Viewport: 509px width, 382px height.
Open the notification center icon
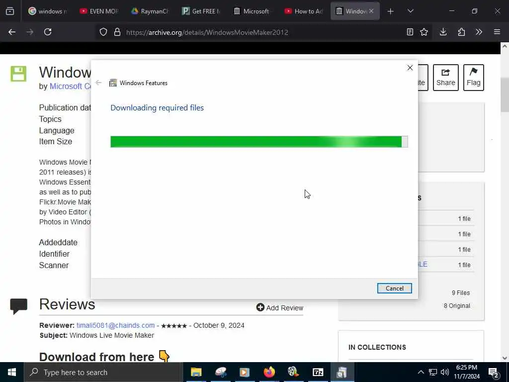[x=494, y=373]
